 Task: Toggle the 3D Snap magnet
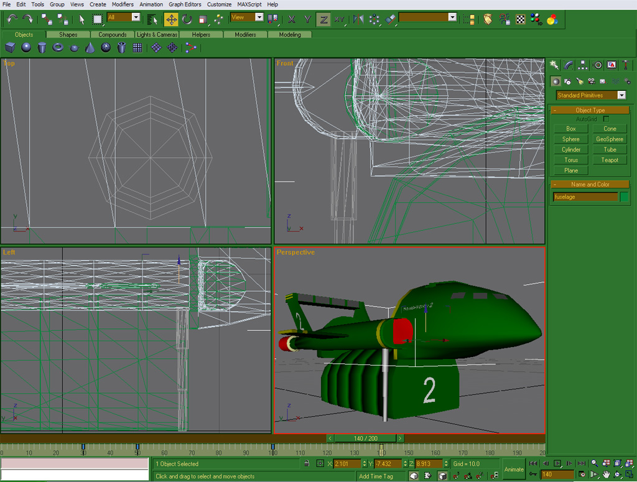pyautogui.click(x=456, y=476)
